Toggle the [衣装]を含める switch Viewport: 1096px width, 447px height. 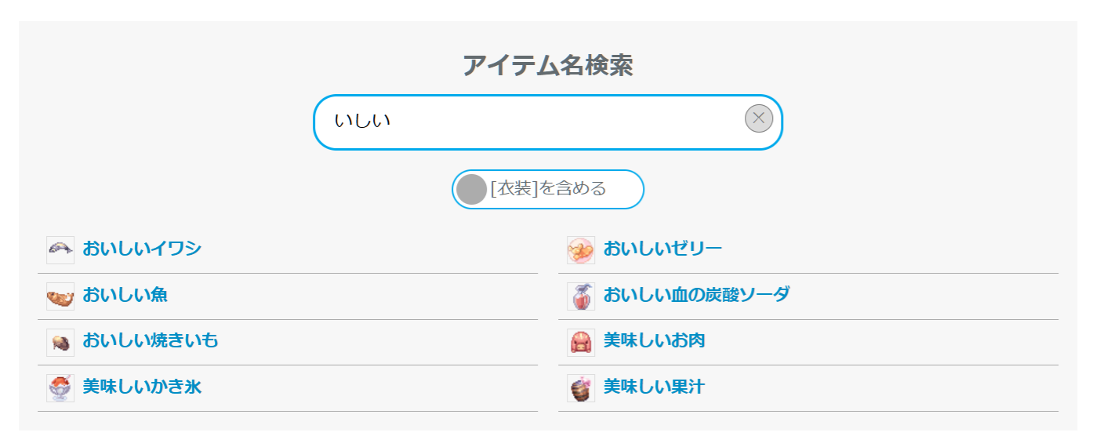tap(472, 190)
